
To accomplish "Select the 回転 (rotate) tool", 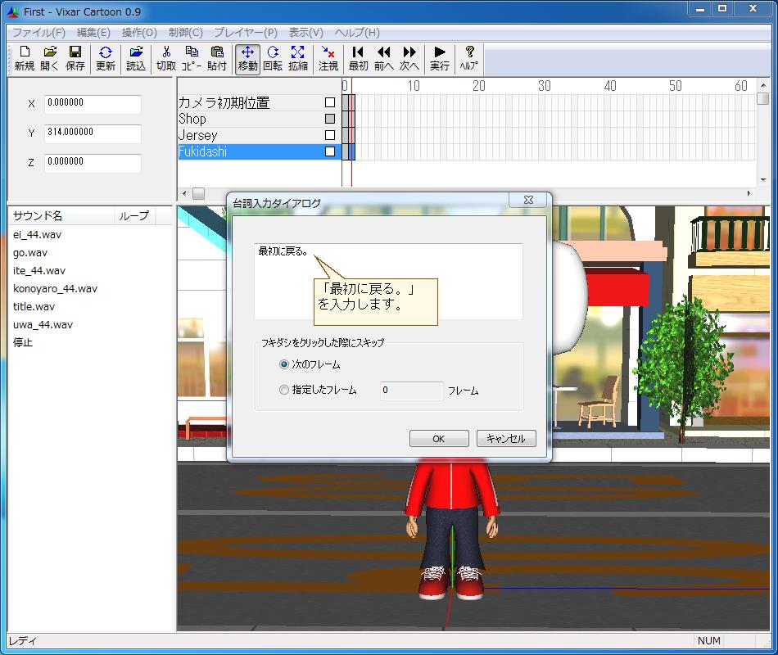I will (x=273, y=58).
